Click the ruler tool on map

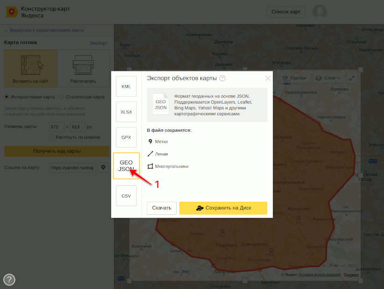(352, 266)
